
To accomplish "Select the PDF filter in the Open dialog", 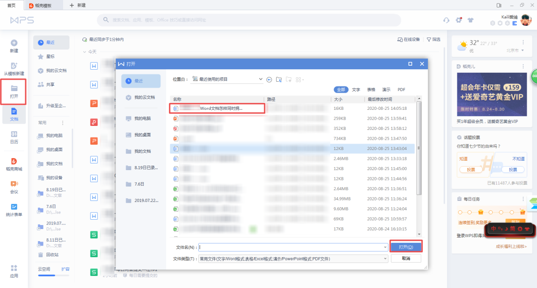I will pyautogui.click(x=401, y=89).
